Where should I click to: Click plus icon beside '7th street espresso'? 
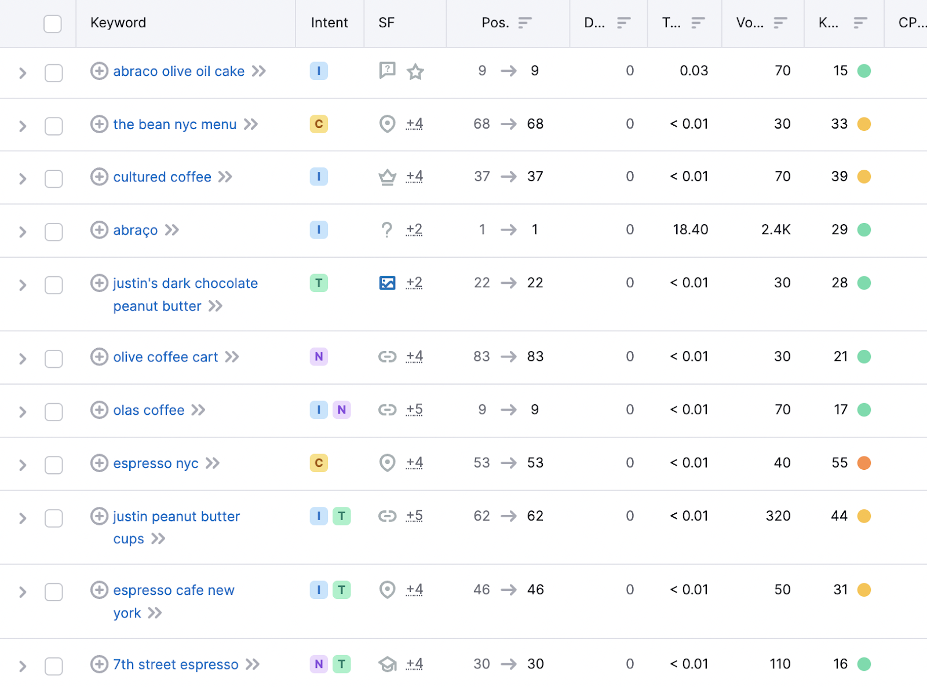99,664
